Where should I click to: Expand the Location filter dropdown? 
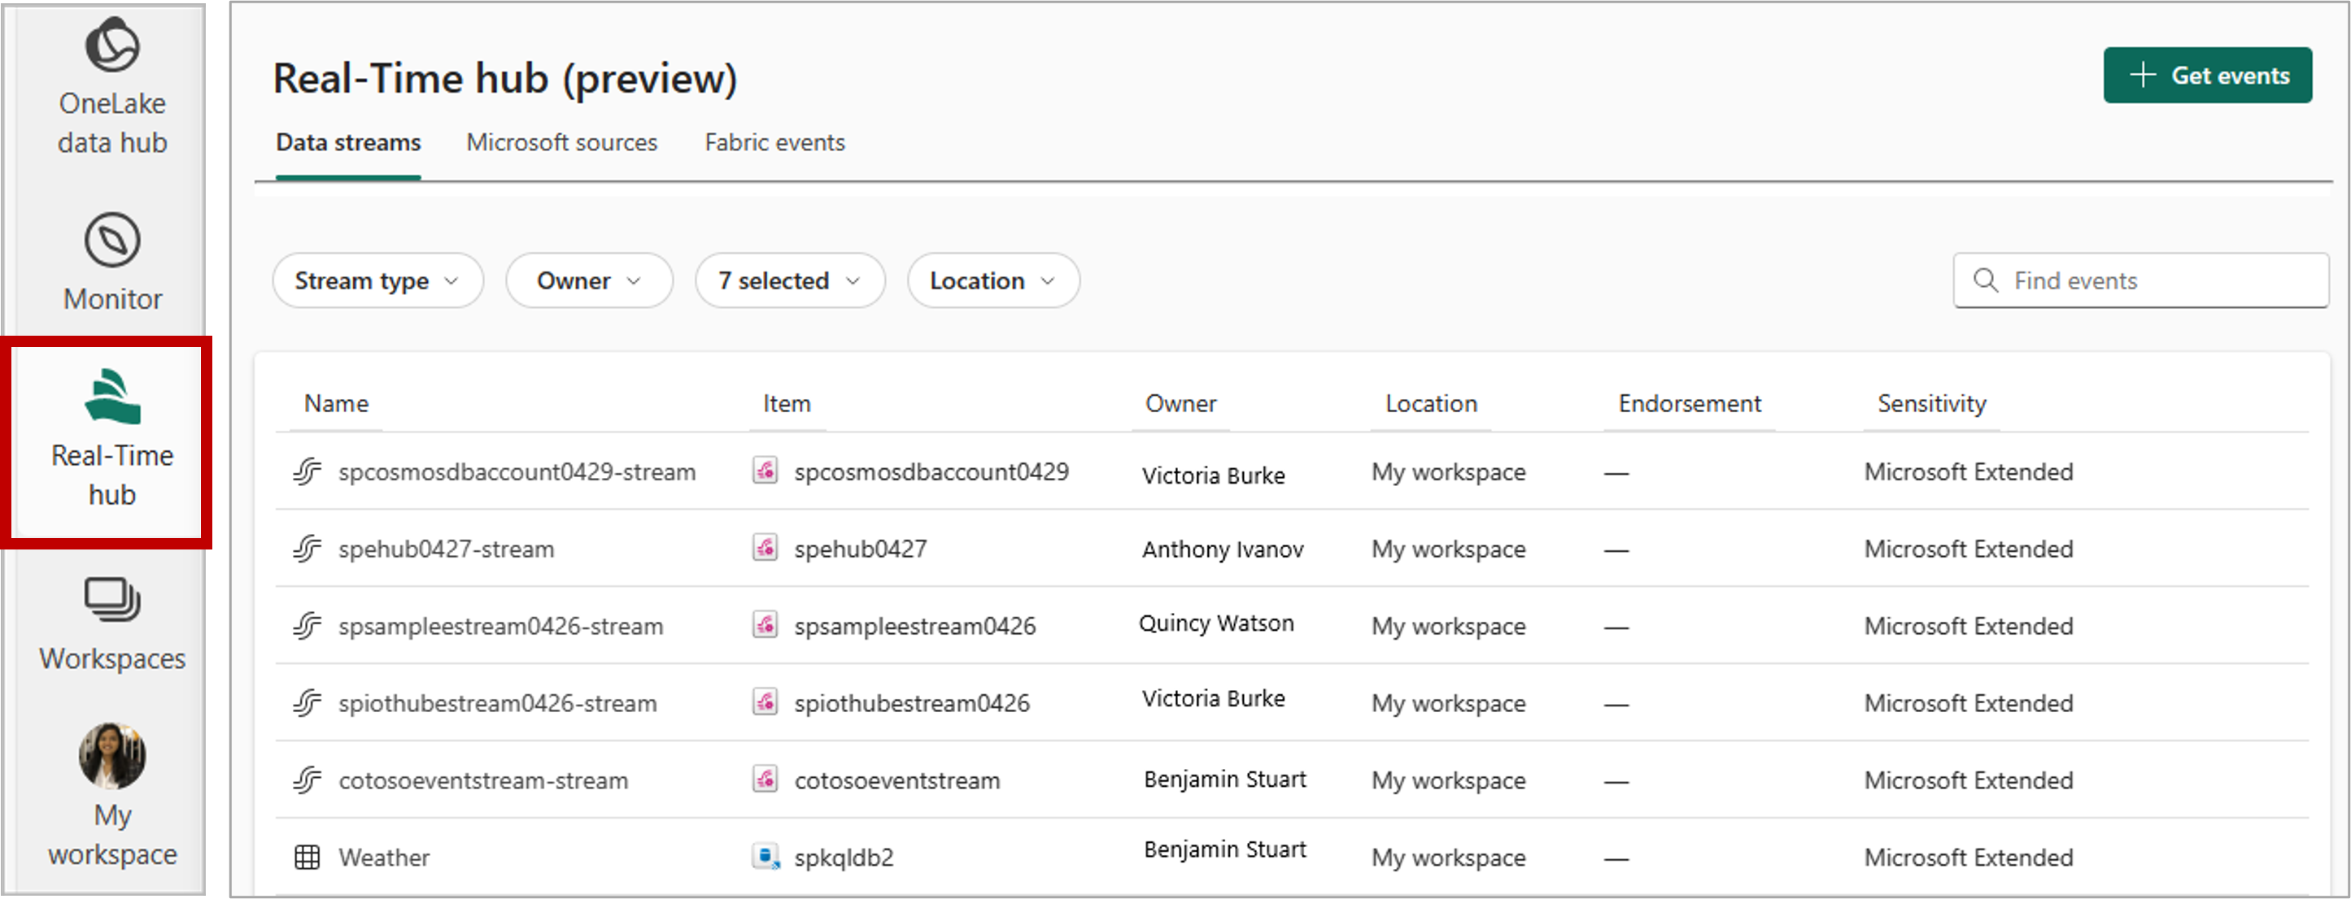click(x=992, y=280)
